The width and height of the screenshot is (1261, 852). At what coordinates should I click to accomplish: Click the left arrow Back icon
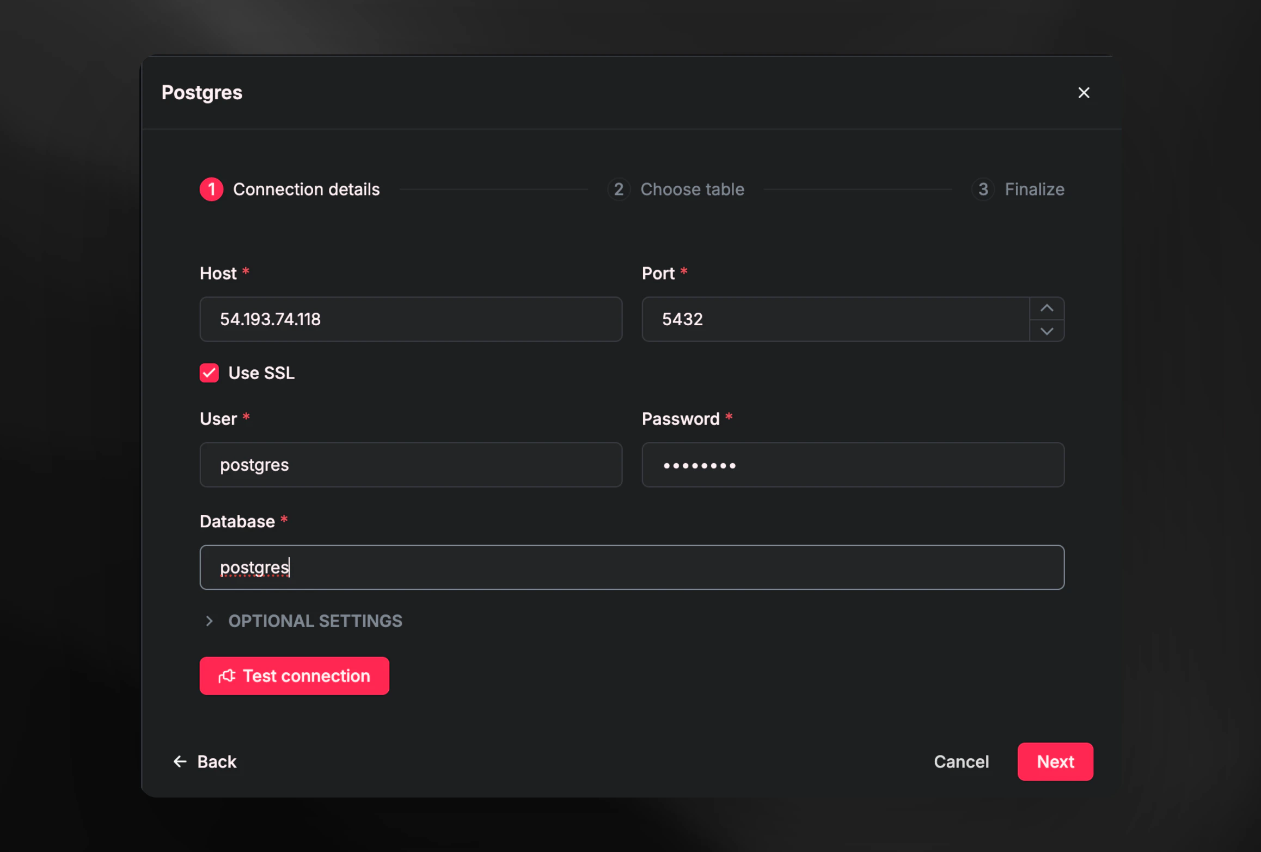tap(180, 762)
